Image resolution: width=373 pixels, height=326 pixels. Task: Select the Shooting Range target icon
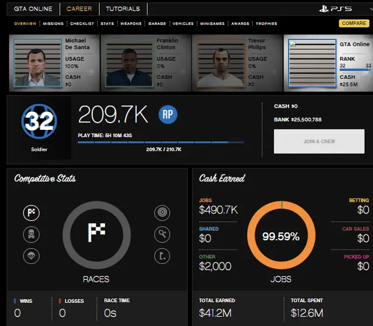[162, 213]
